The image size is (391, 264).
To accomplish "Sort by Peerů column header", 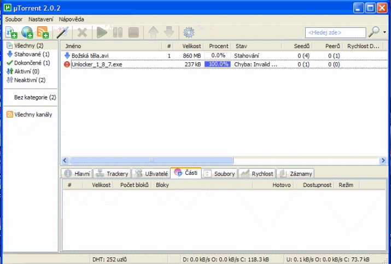I will (x=328, y=46).
